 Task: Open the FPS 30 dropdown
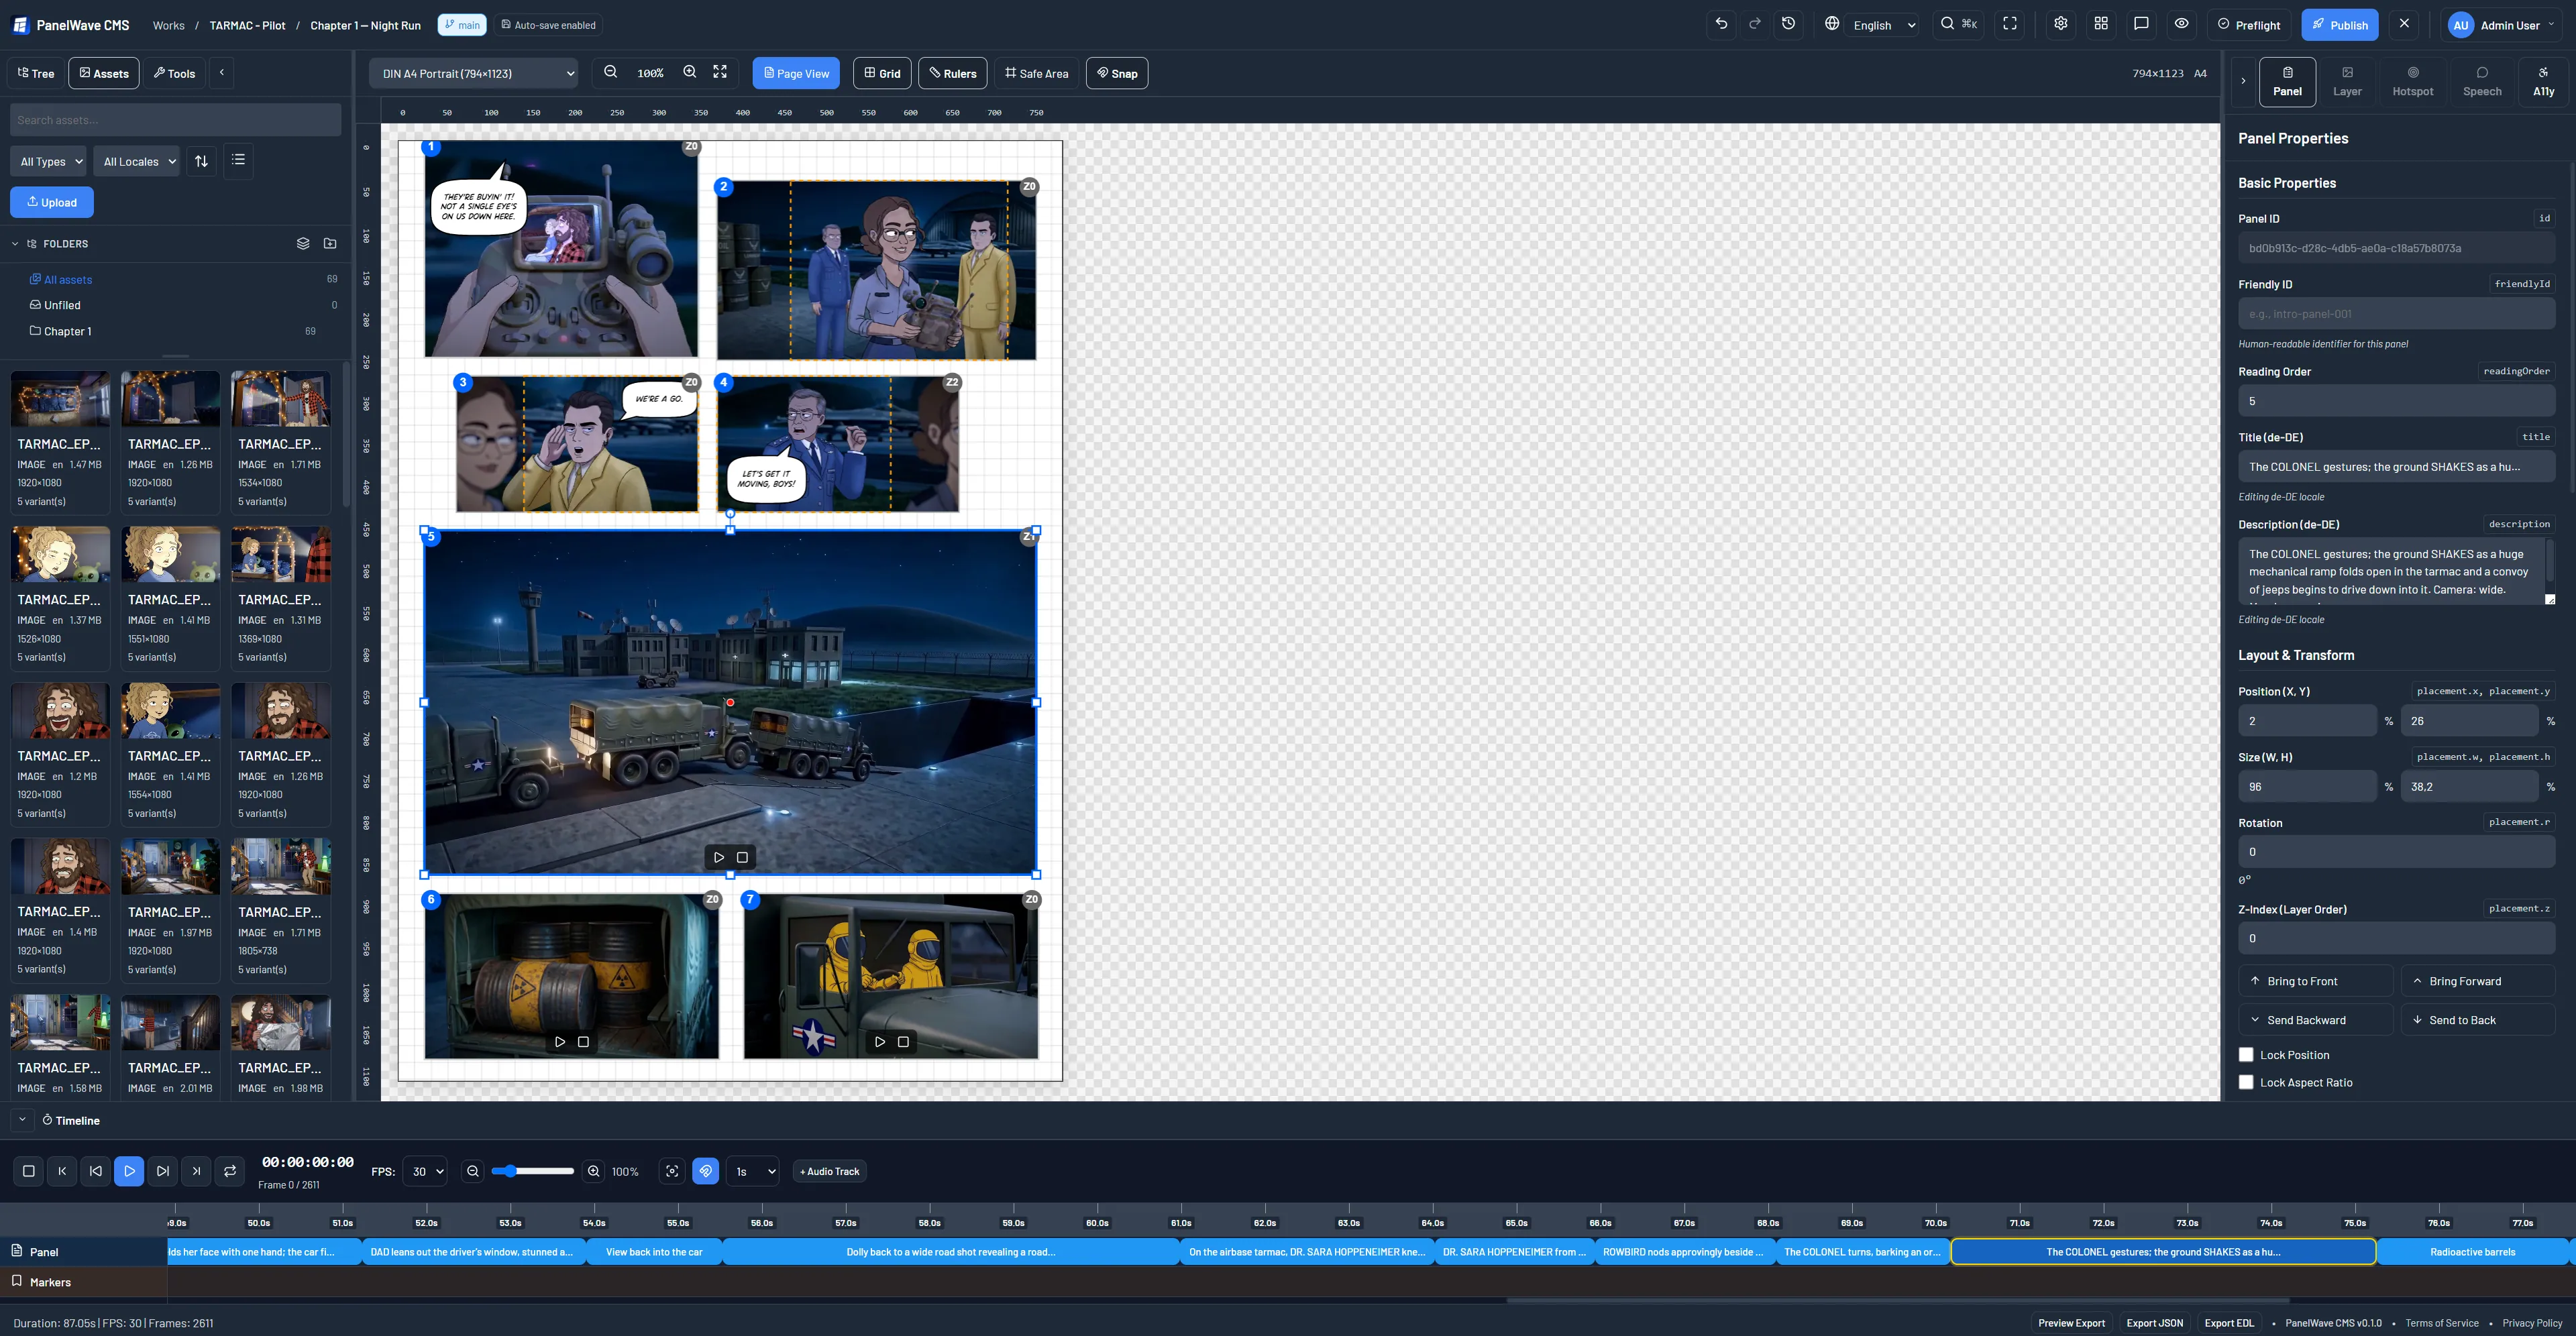point(424,1171)
